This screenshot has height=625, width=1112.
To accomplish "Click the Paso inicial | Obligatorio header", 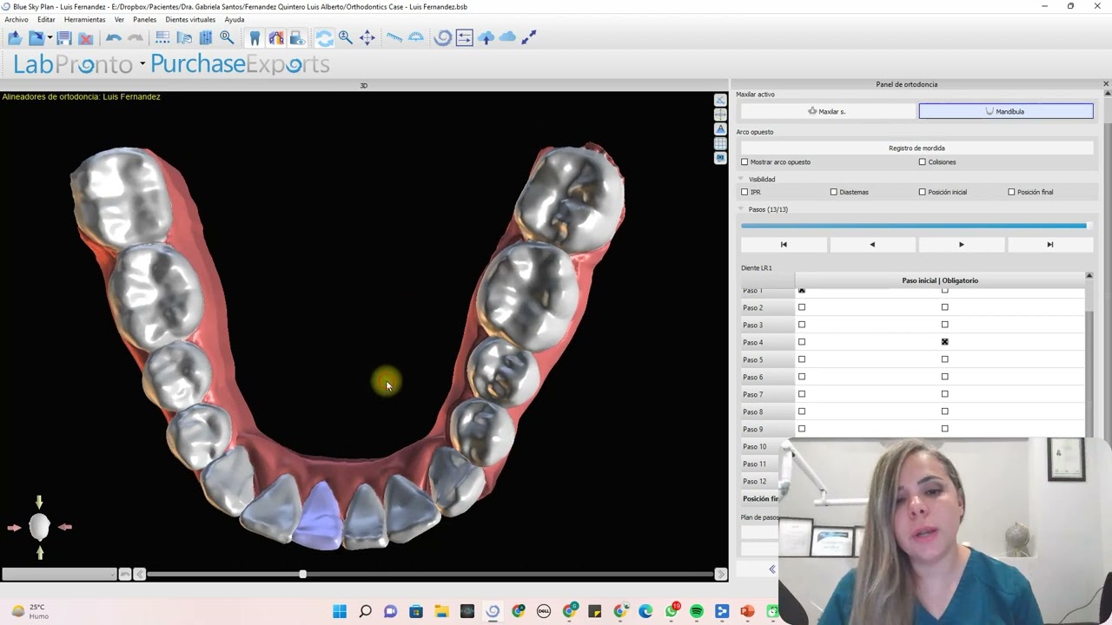I will click(x=940, y=280).
